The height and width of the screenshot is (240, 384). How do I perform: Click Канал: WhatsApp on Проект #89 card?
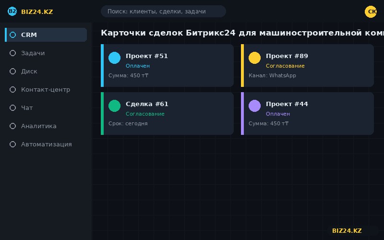click(x=272, y=75)
